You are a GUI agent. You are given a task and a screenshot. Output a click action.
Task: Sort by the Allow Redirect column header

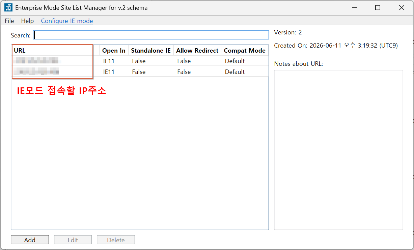197,51
